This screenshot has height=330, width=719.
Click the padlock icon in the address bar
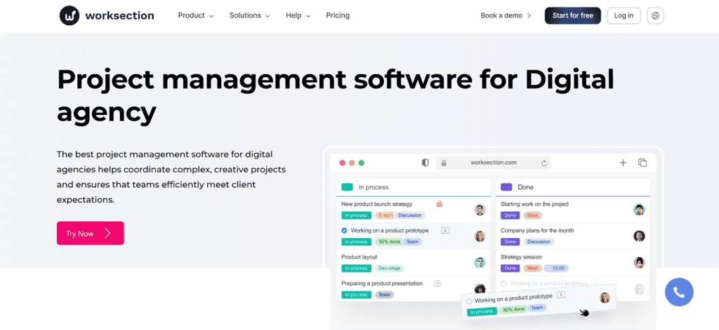(x=444, y=163)
